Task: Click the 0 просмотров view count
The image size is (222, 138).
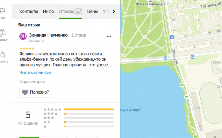Action: coord(32,82)
